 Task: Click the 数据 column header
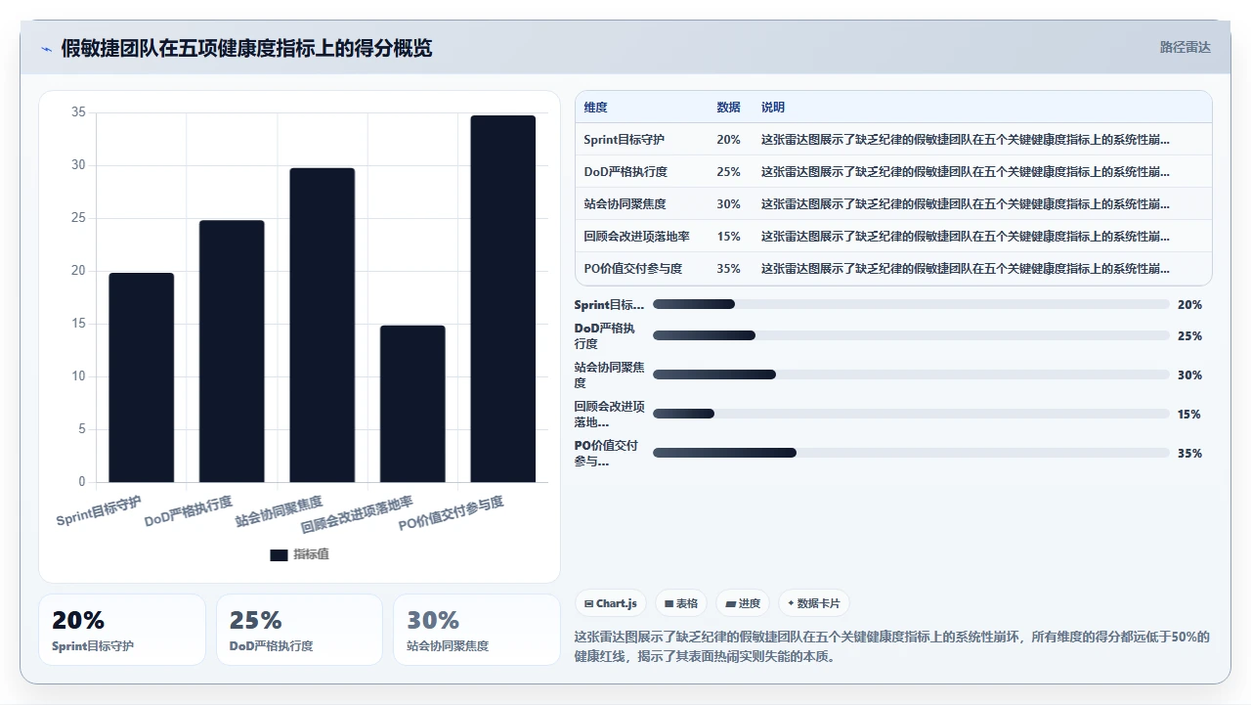tap(728, 108)
